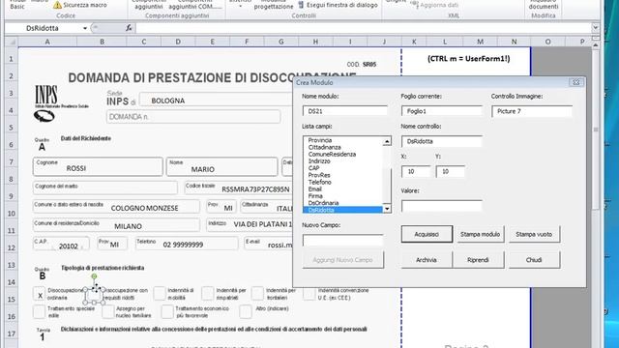This screenshot has width=619, height=348.
Task: Open the Name Box dropdown arrow
Action: [x=85, y=28]
